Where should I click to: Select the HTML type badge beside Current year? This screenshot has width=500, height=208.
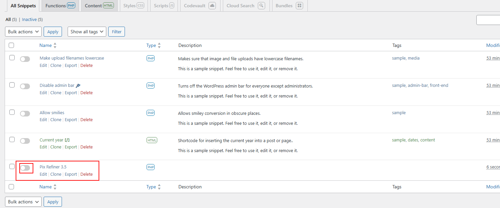[x=152, y=140]
